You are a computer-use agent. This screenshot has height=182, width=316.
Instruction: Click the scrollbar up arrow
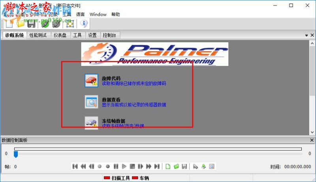point(312,43)
